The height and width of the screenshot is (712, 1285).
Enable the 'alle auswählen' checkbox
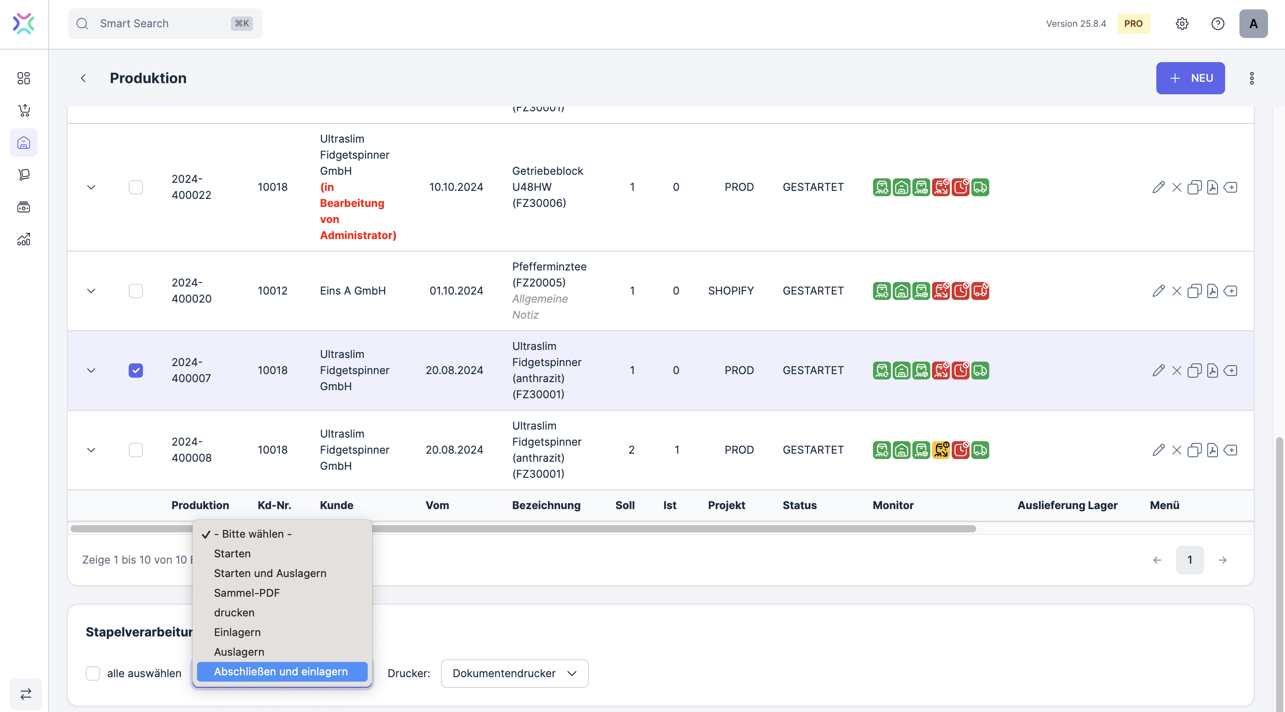(93, 673)
